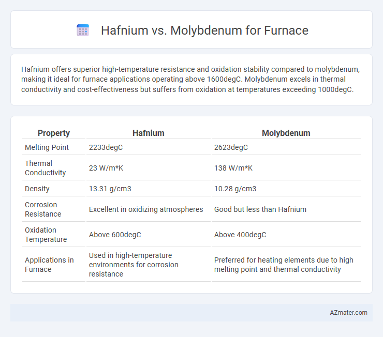
Task: Click the 'Molybdenum' column header
Action: point(286,133)
